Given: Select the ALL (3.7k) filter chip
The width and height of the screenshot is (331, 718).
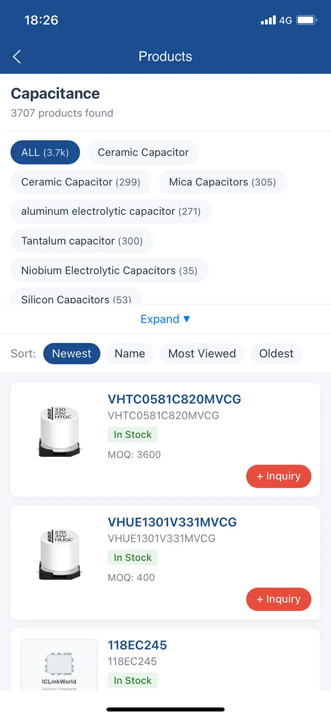Looking at the screenshot, I should coord(45,152).
